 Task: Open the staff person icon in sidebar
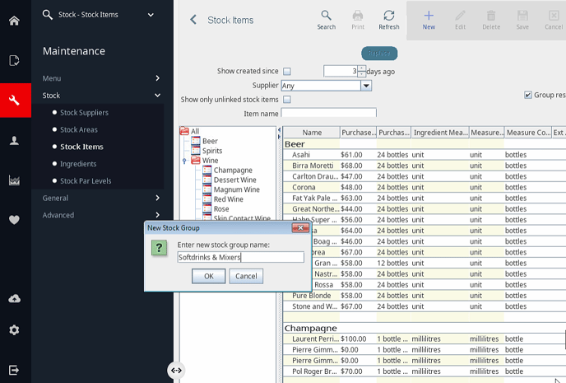(14, 140)
